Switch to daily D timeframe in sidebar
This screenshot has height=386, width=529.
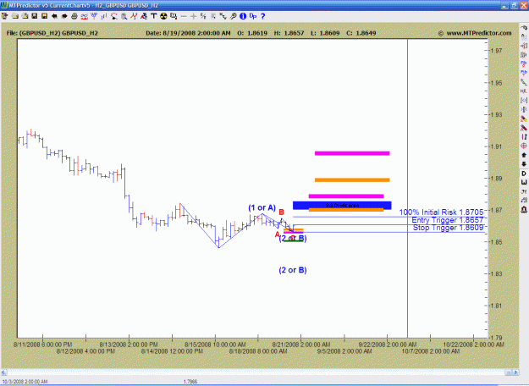524,173
